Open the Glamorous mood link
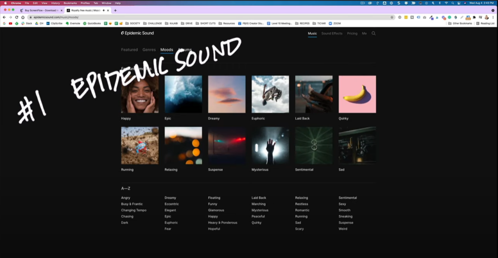The image size is (498, 258). tap(216, 210)
